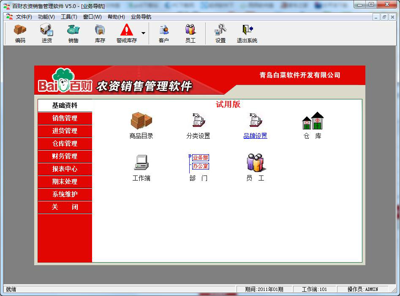Viewport: 400px width, 296px height.
Task: Open the 分类设置 category settings icon
Action: 199,120
